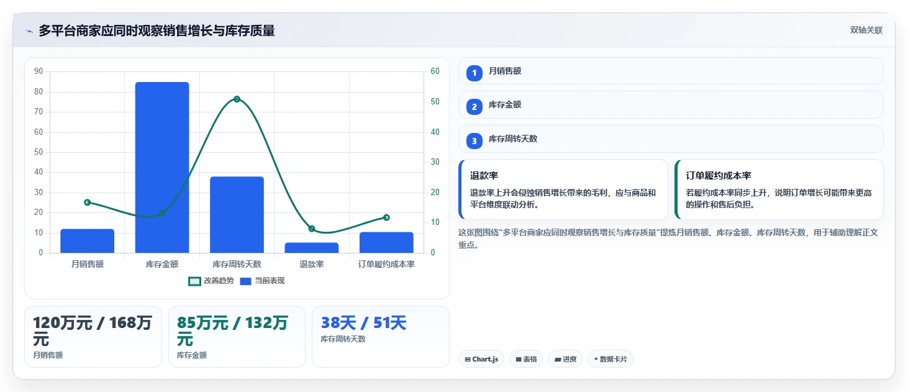The width and height of the screenshot is (908, 392).
Task: Click the number 1 badge
Action: click(x=474, y=73)
